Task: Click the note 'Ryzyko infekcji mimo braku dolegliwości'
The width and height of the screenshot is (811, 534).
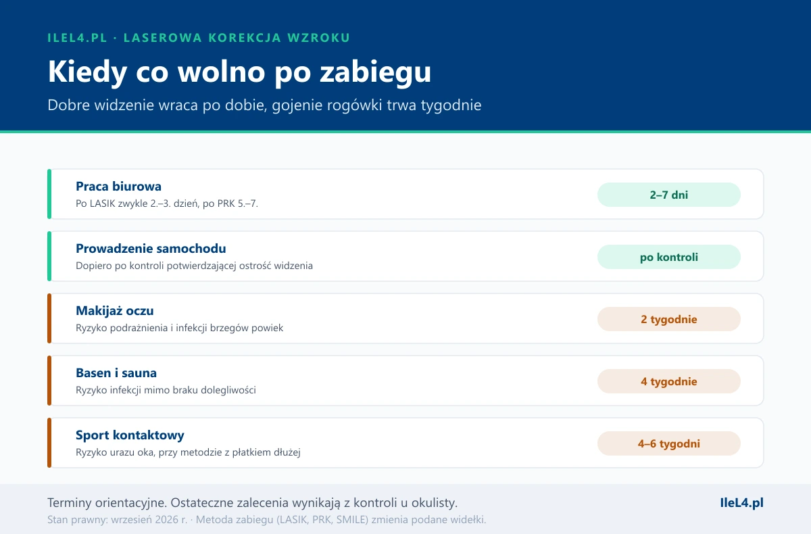Action: click(166, 390)
